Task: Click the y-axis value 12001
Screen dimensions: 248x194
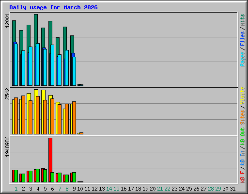Action: coord(7,21)
